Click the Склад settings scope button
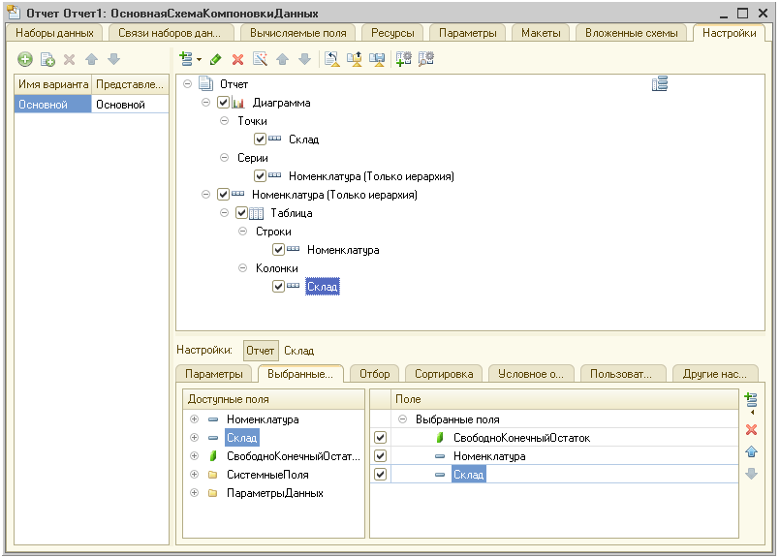 tap(298, 351)
